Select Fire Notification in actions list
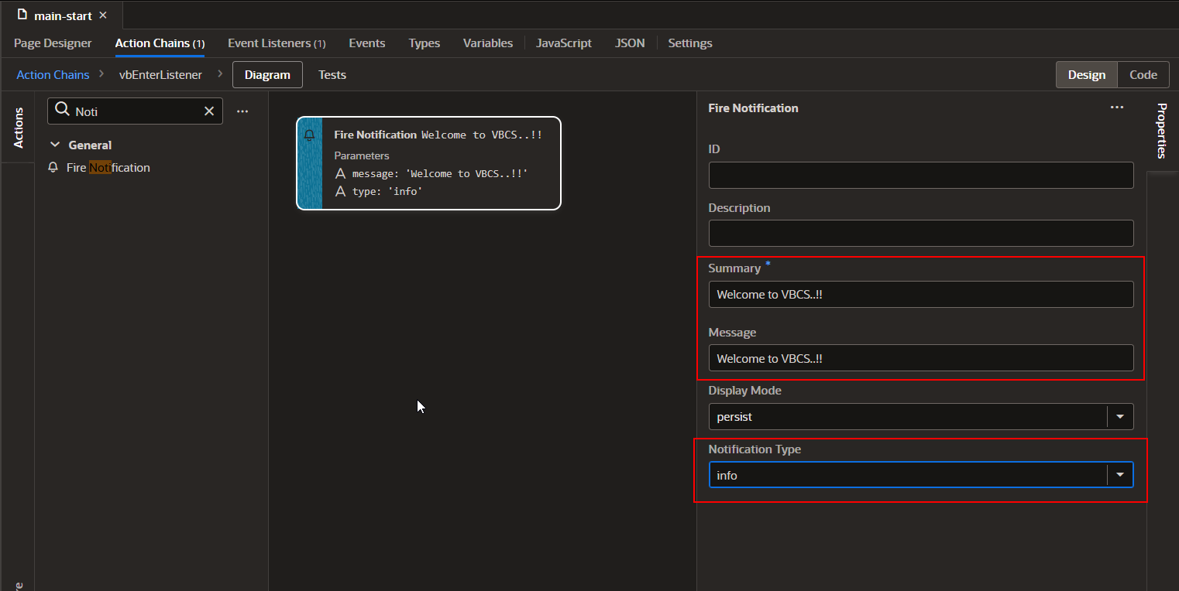Screen dimensions: 1179x591 tap(108, 167)
